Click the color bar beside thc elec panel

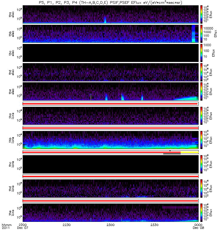[202, 53]
